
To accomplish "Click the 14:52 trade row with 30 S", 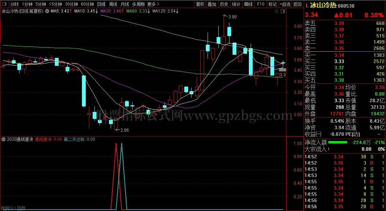I will pos(345,157).
